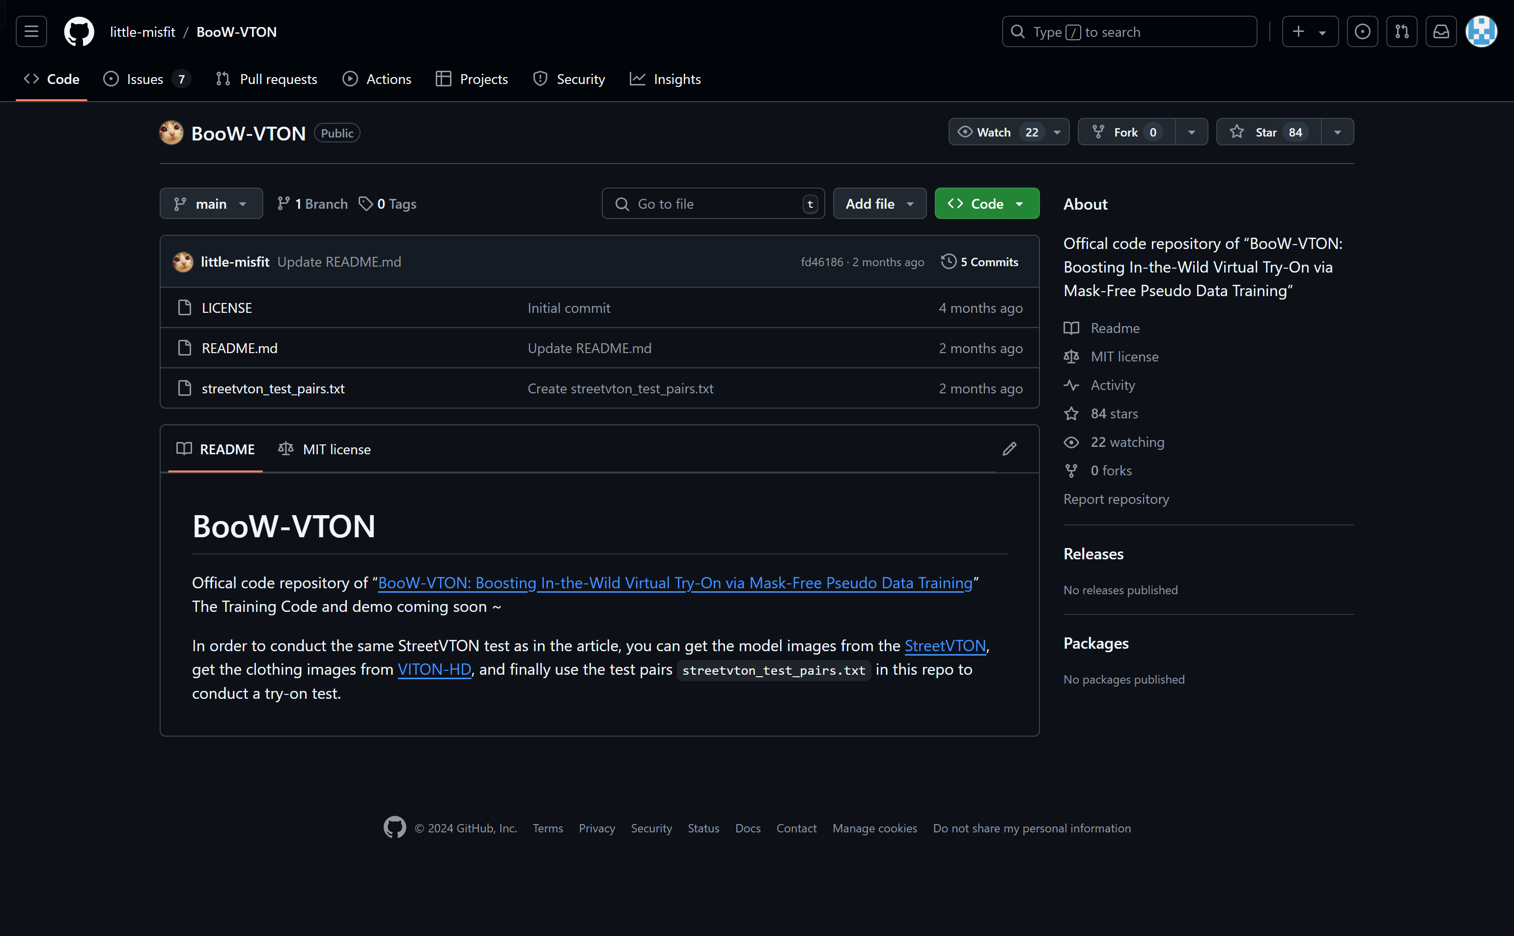
Task: Open the Releases heading link
Action: point(1093,554)
